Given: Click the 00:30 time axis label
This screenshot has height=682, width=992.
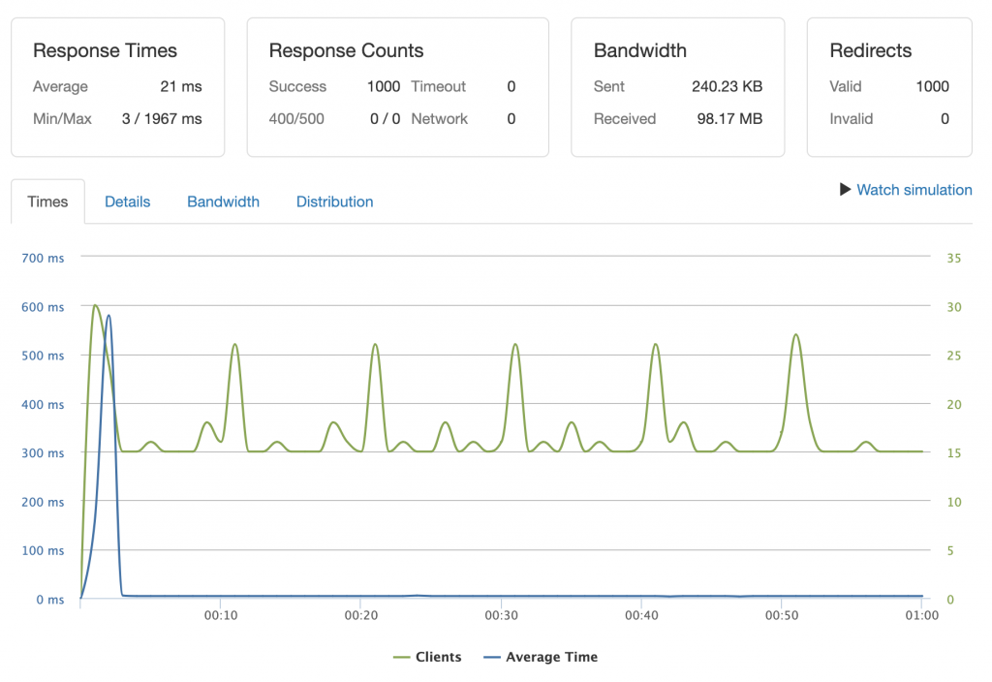Looking at the screenshot, I should click(x=502, y=615).
